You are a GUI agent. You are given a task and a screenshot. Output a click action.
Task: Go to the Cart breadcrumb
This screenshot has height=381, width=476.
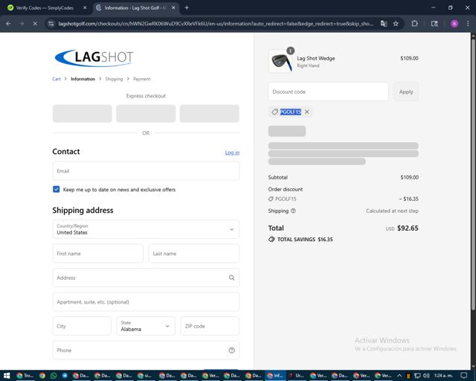[x=57, y=79]
